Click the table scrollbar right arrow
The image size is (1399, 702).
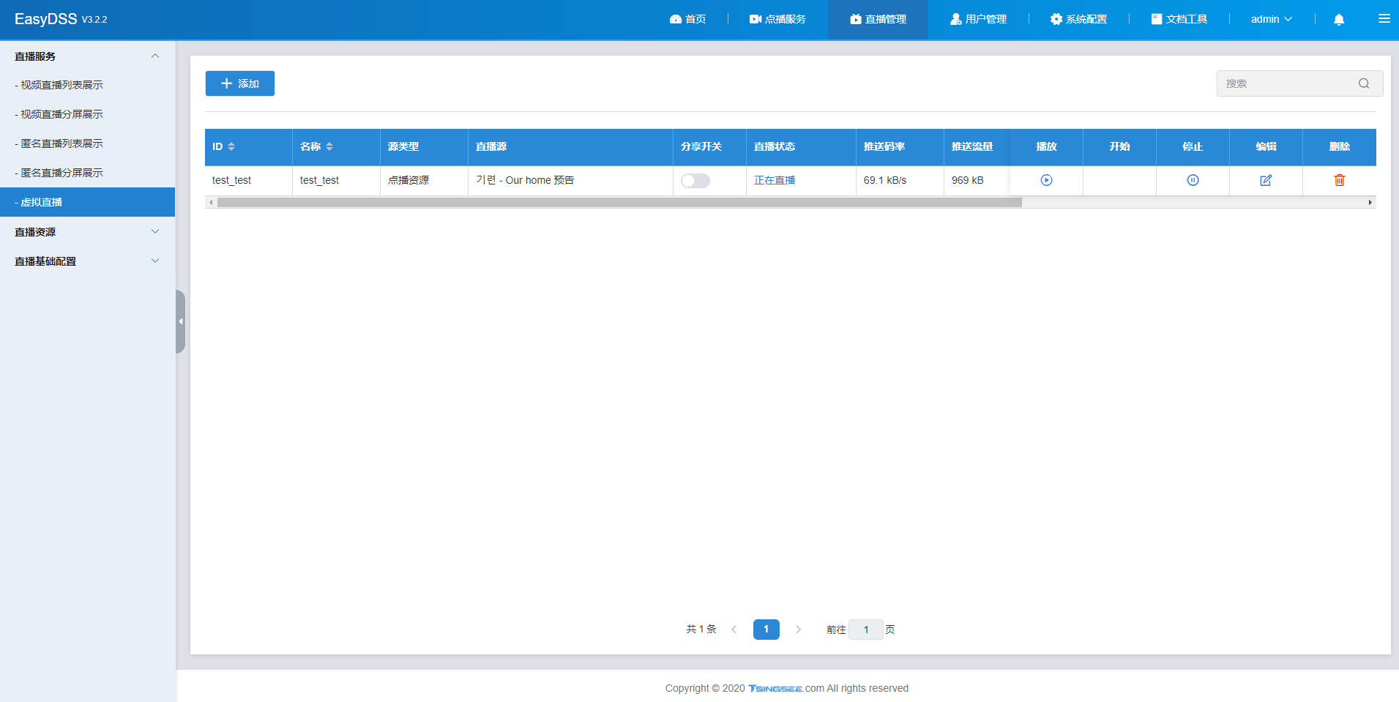point(1370,203)
